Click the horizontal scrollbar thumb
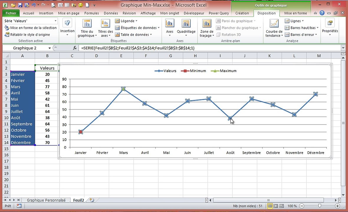This screenshot has height=212, width=348. tap(268, 200)
